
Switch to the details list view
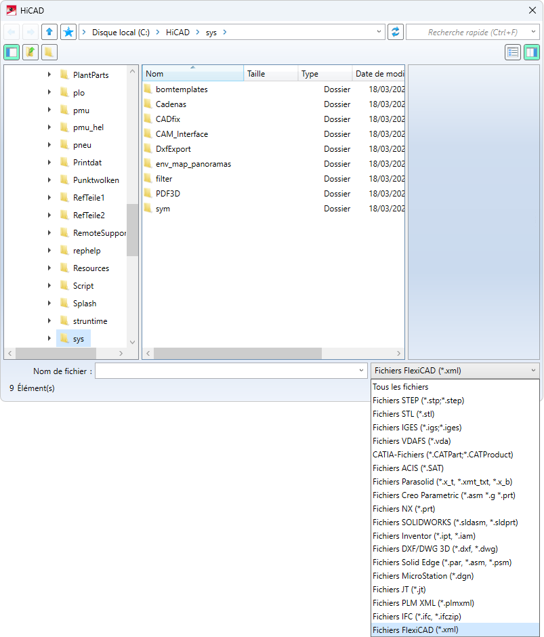coord(513,52)
